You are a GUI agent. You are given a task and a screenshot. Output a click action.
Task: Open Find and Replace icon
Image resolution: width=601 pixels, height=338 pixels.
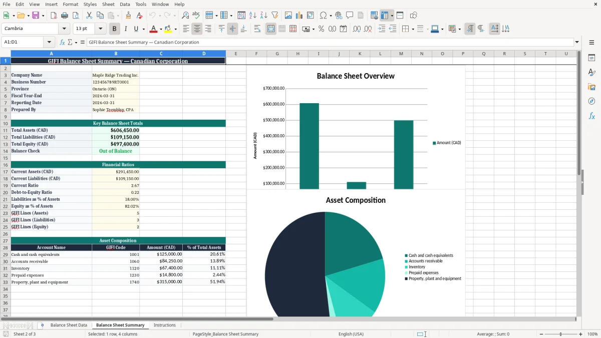click(x=185, y=16)
